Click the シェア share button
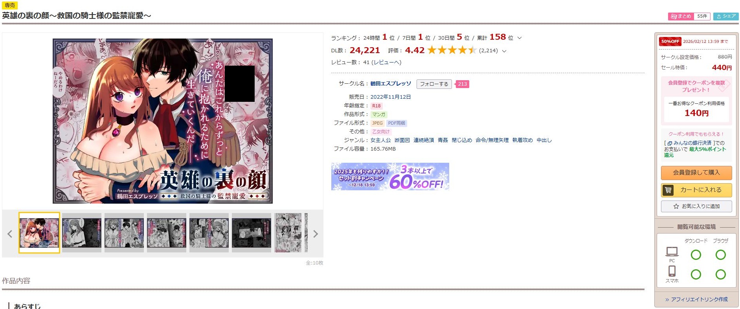 click(726, 16)
